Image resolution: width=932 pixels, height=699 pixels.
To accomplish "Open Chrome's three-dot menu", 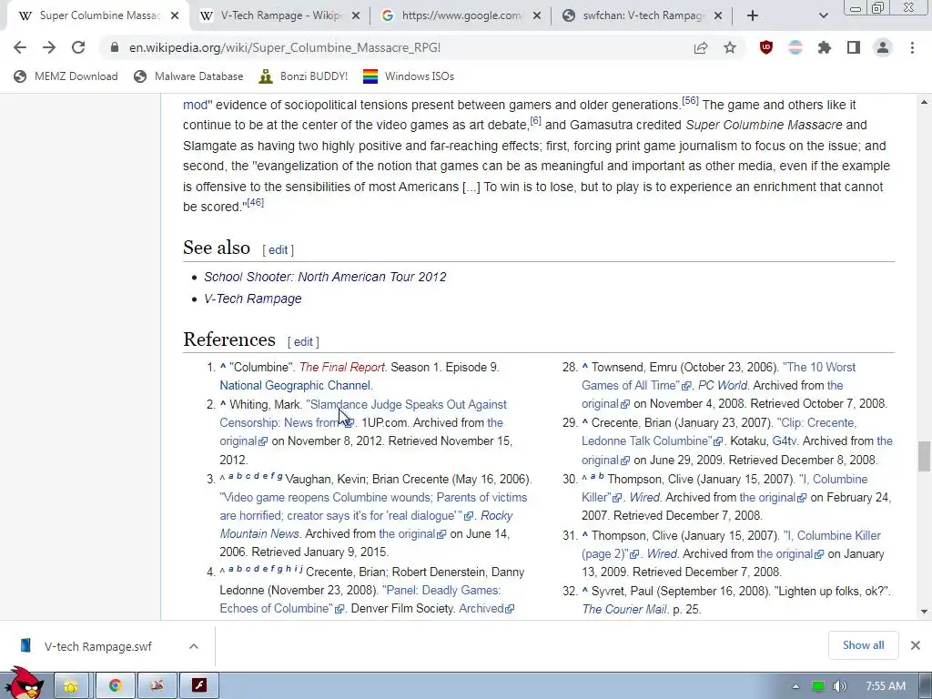I will point(912,47).
